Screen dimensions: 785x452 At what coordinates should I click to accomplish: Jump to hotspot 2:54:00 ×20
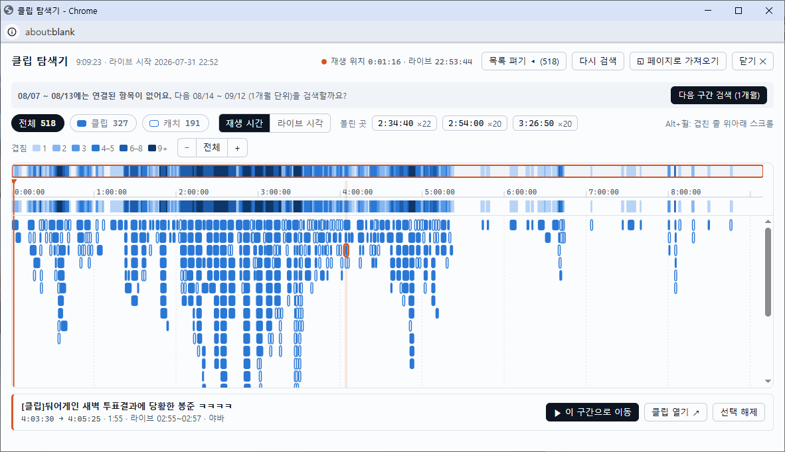[x=475, y=123]
